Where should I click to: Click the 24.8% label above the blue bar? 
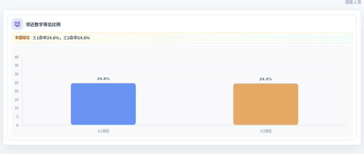[103, 79]
